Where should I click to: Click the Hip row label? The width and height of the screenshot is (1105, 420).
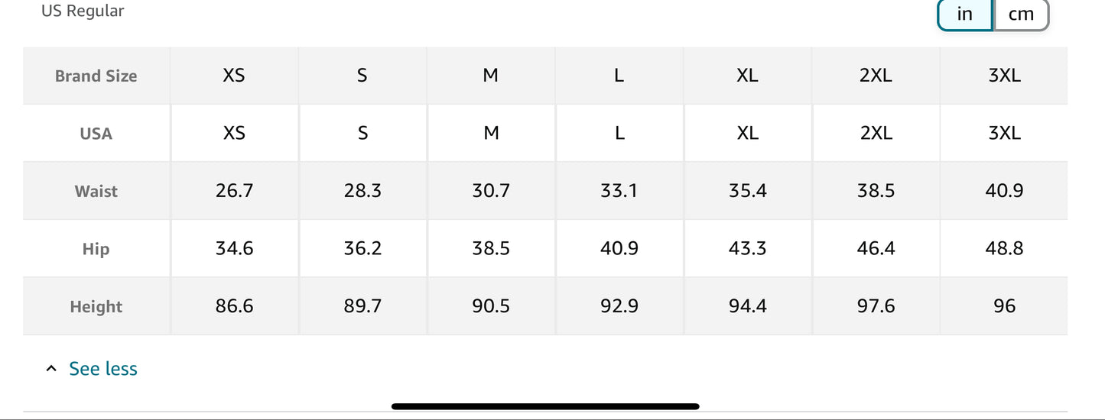[x=96, y=249]
